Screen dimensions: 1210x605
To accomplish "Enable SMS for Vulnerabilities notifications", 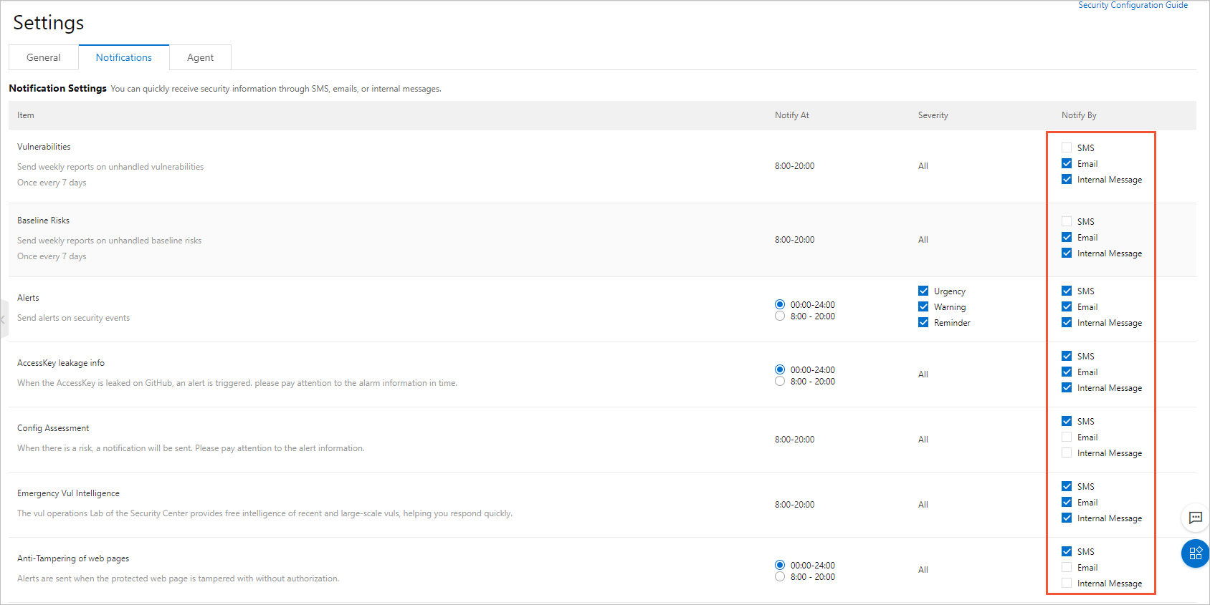I will click(1067, 147).
